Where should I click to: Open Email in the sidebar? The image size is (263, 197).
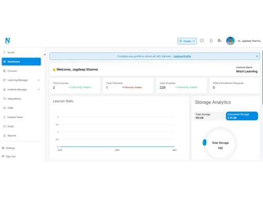click(x=21, y=126)
